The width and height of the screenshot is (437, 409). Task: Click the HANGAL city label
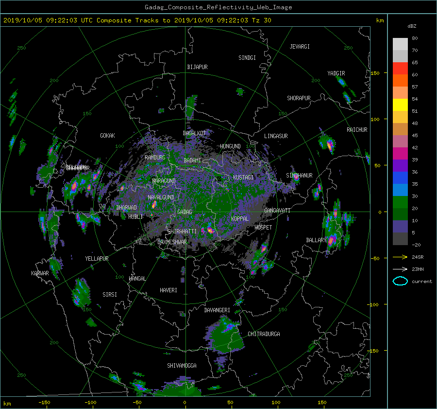point(137,279)
